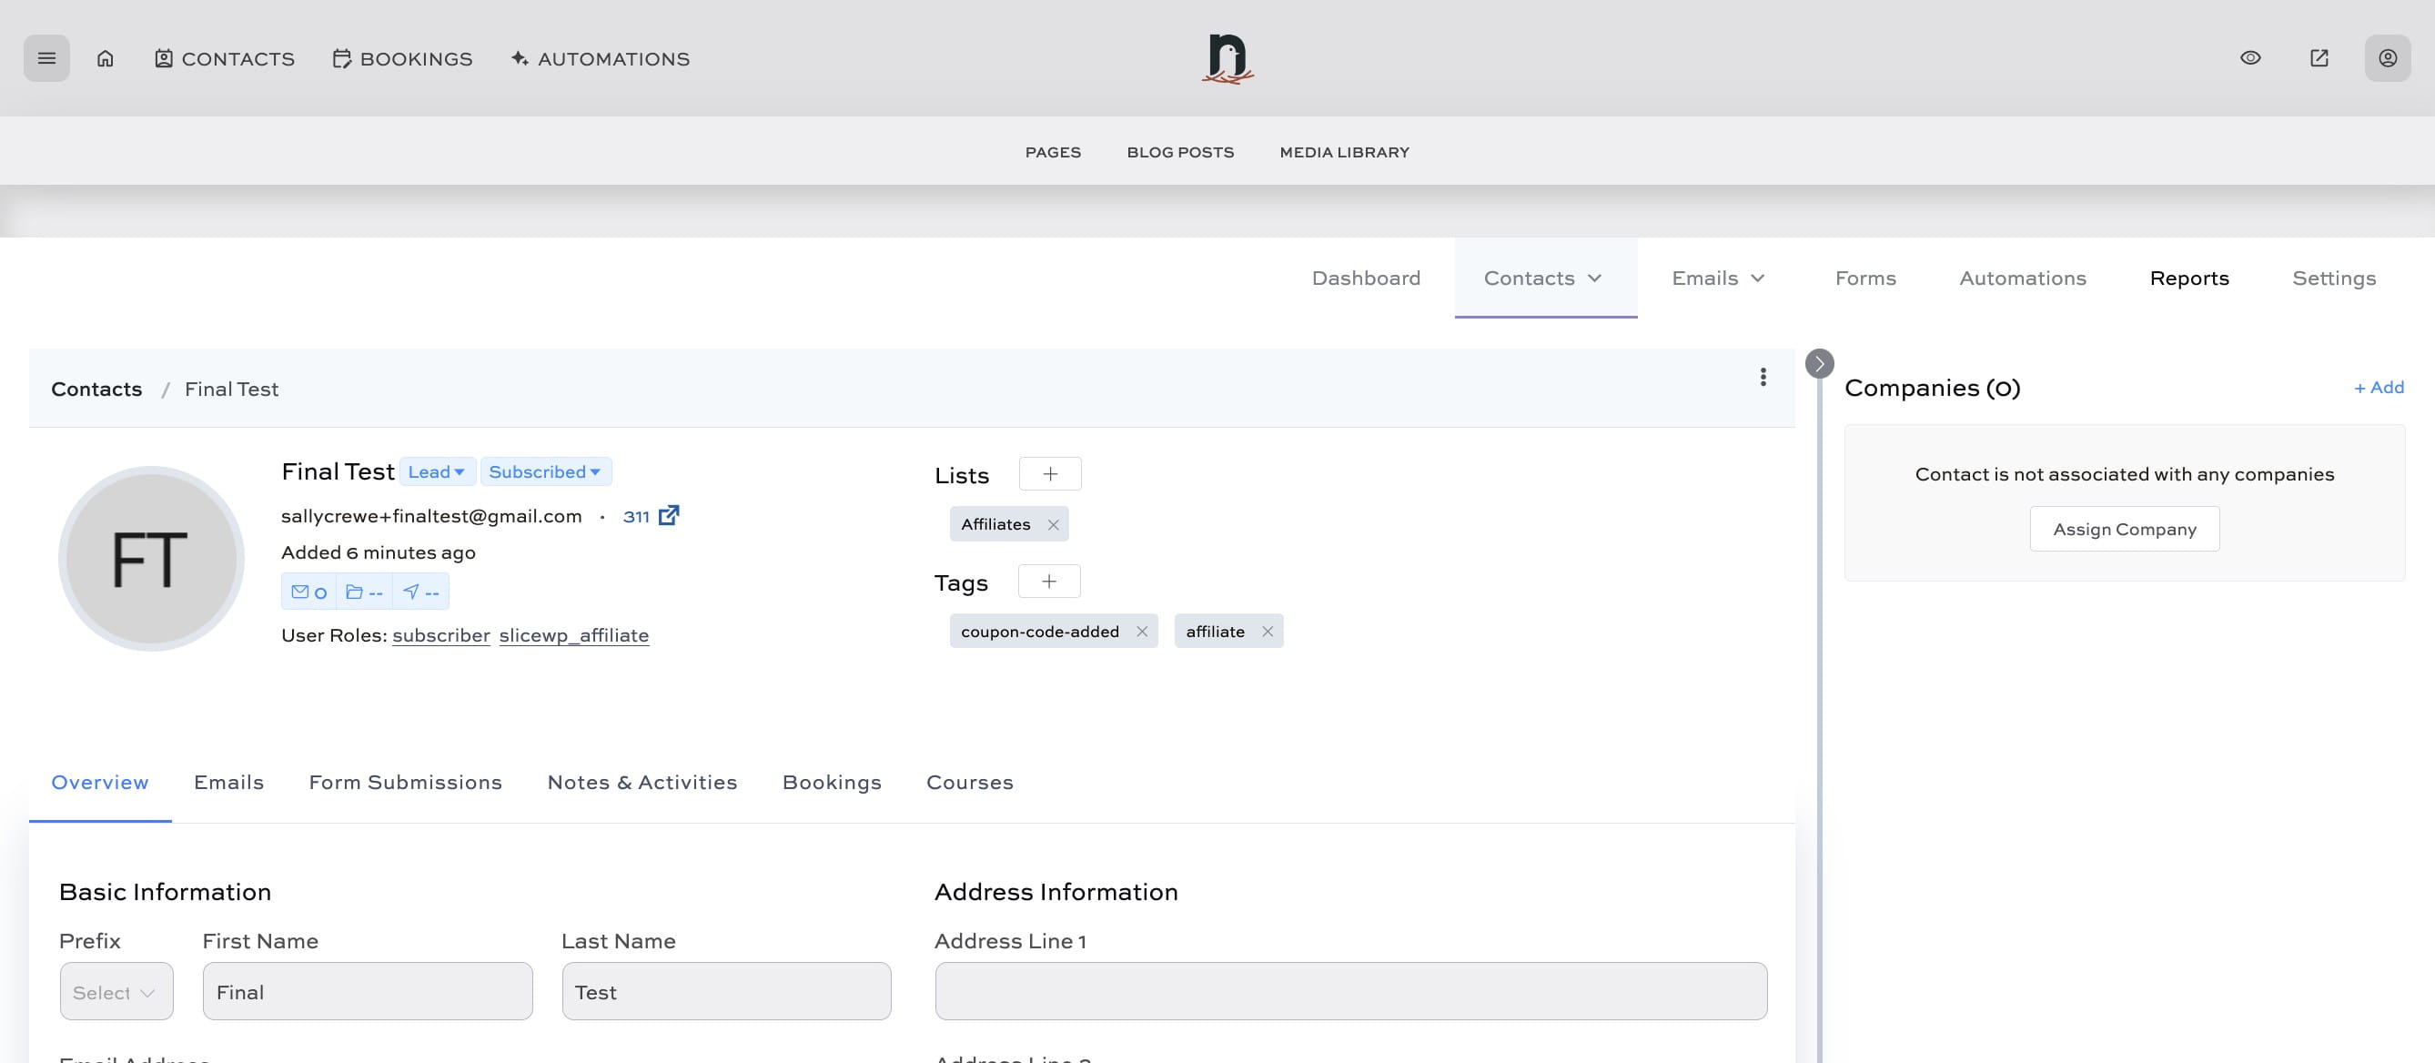Screen dimensions: 2435x1063
Task: Expand the Prefix Select dropdown
Action: click(x=116, y=991)
